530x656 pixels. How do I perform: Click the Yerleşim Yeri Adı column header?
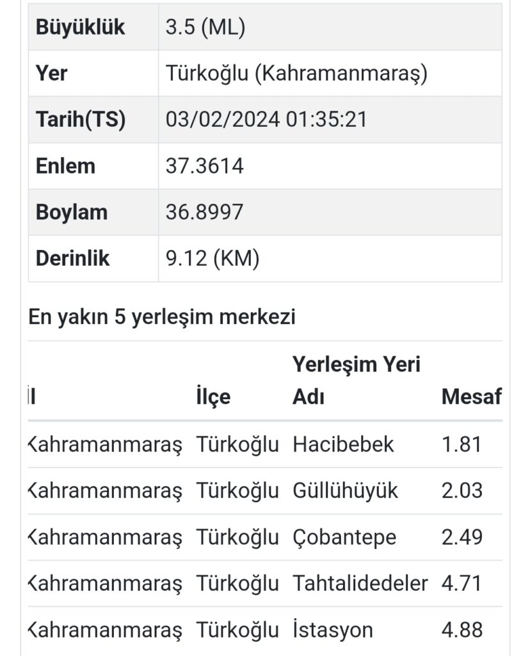357,381
